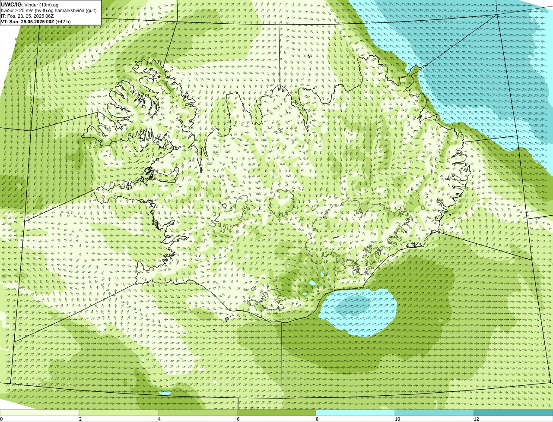Select the light green 2–4 color scale segment

click(119, 413)
